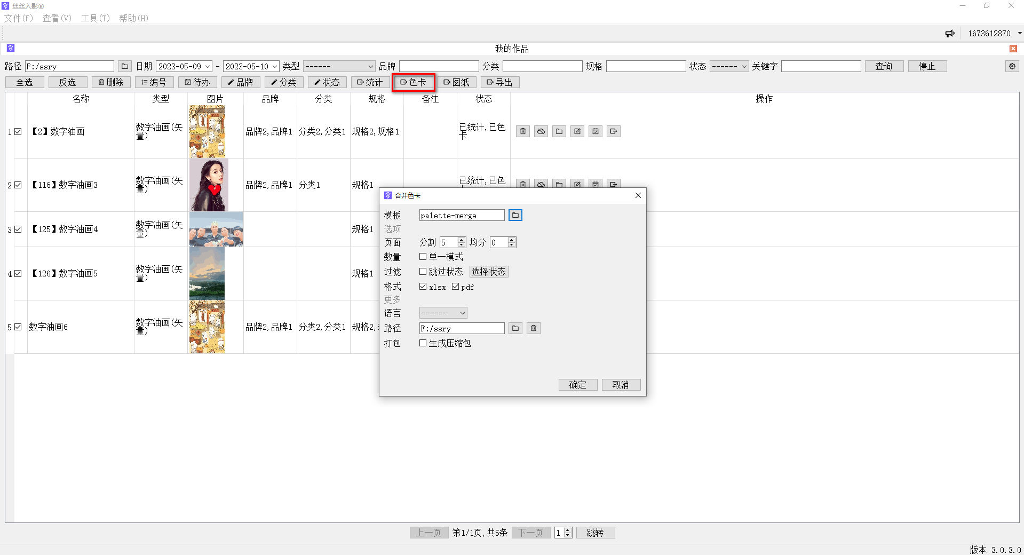The width and height of the screenshot is (1024, 555).
Task: Click the edit pencil icon in row 1
Action: pos(577,131)
